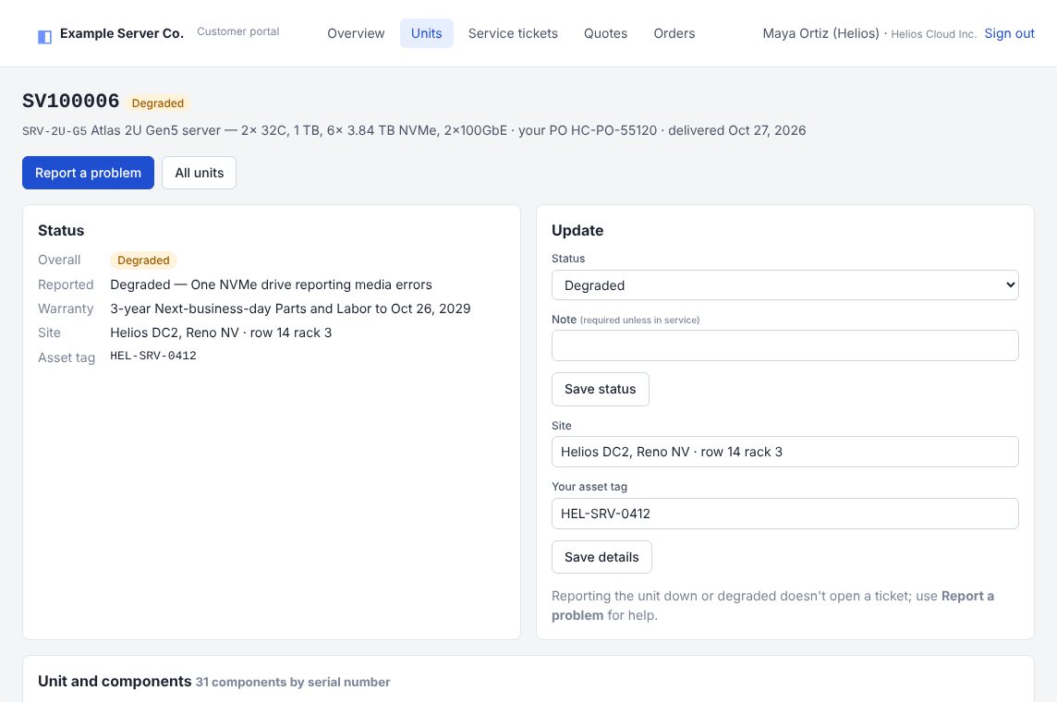
Task: Focus the Note input field
Action: tap(784, 345)
